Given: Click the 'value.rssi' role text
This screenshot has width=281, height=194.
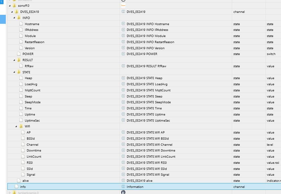Looking at the screenshot, I should 273,162.
